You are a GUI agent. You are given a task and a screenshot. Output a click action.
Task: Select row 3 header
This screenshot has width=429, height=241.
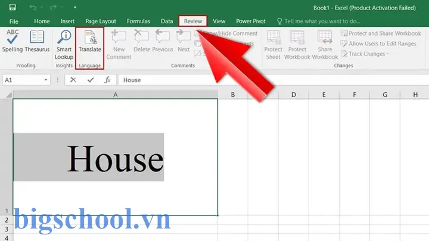pyautogui.click(x=7, y=229)
